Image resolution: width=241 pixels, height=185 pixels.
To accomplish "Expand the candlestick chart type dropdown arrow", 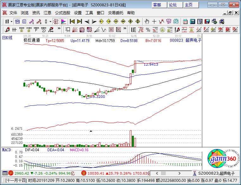I will coord(50,22).
